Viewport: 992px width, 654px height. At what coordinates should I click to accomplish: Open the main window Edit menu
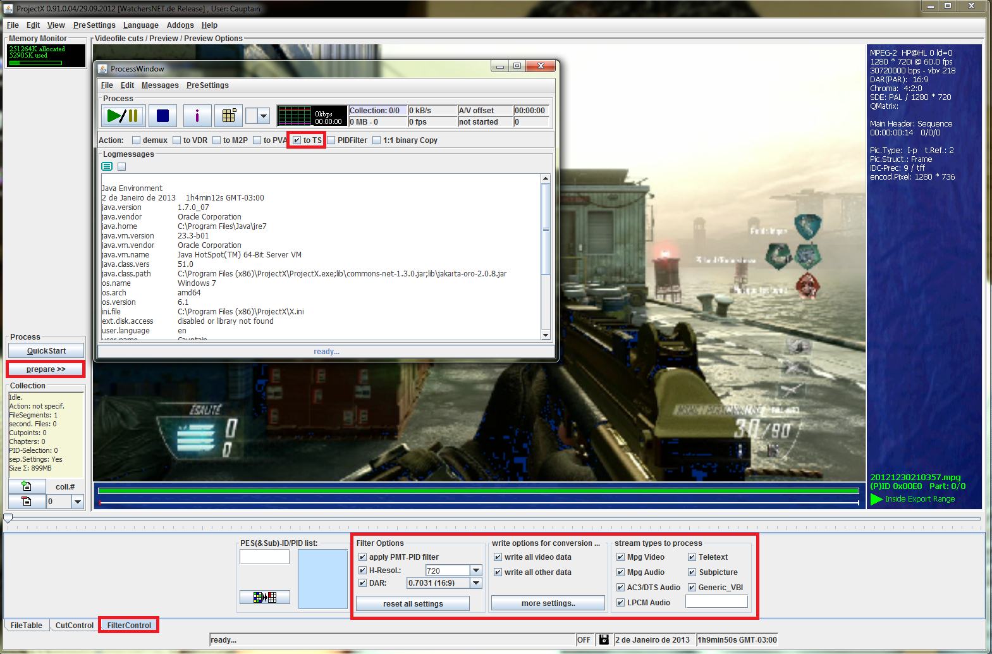click(x=33, y=25)
